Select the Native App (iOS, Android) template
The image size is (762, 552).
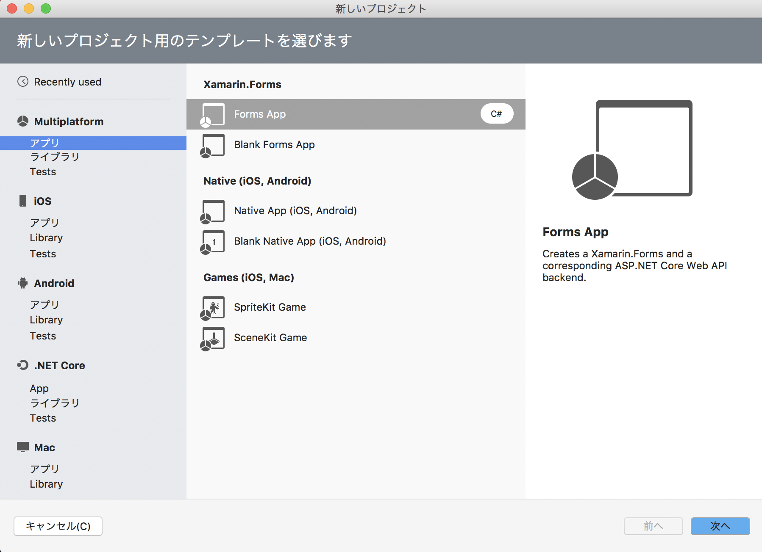[x=295, y=210]
